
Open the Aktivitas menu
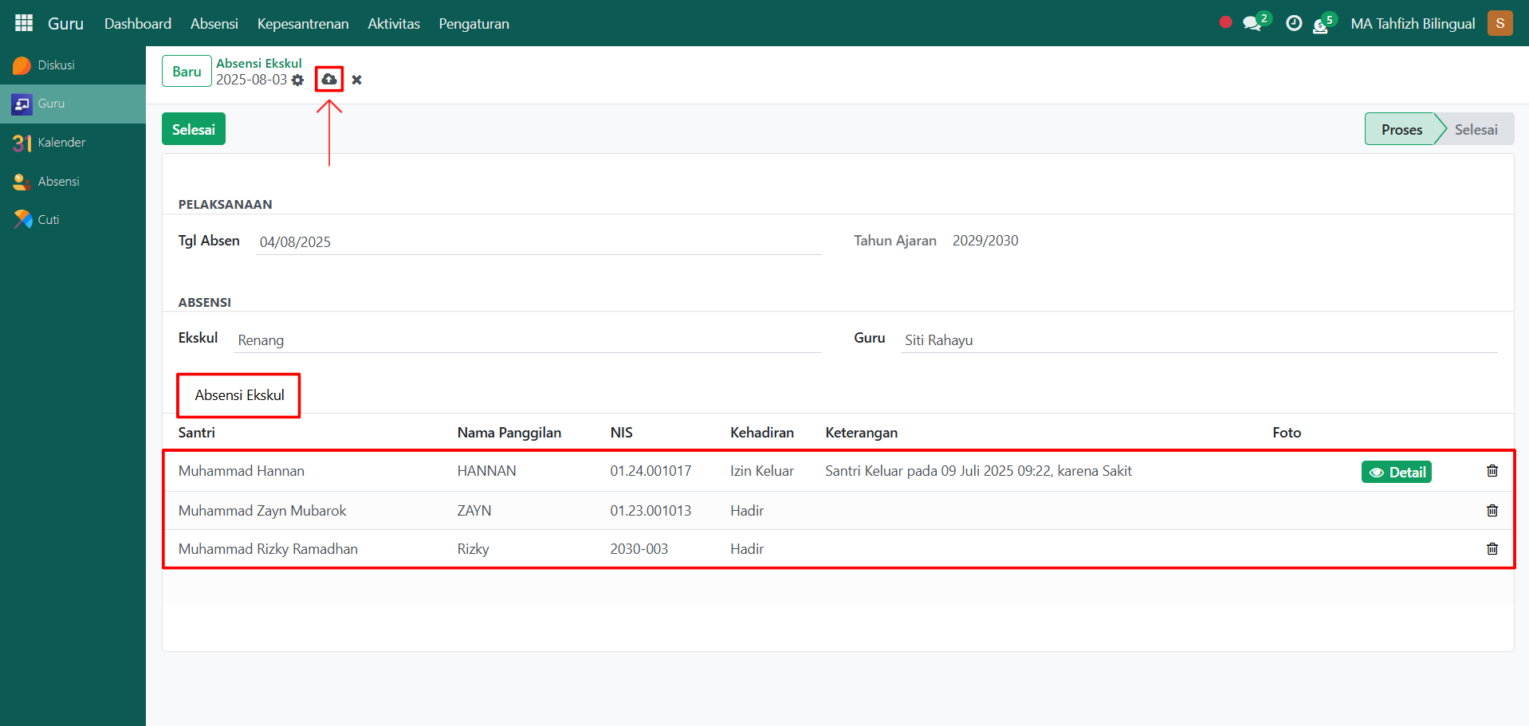click(393, 24)
